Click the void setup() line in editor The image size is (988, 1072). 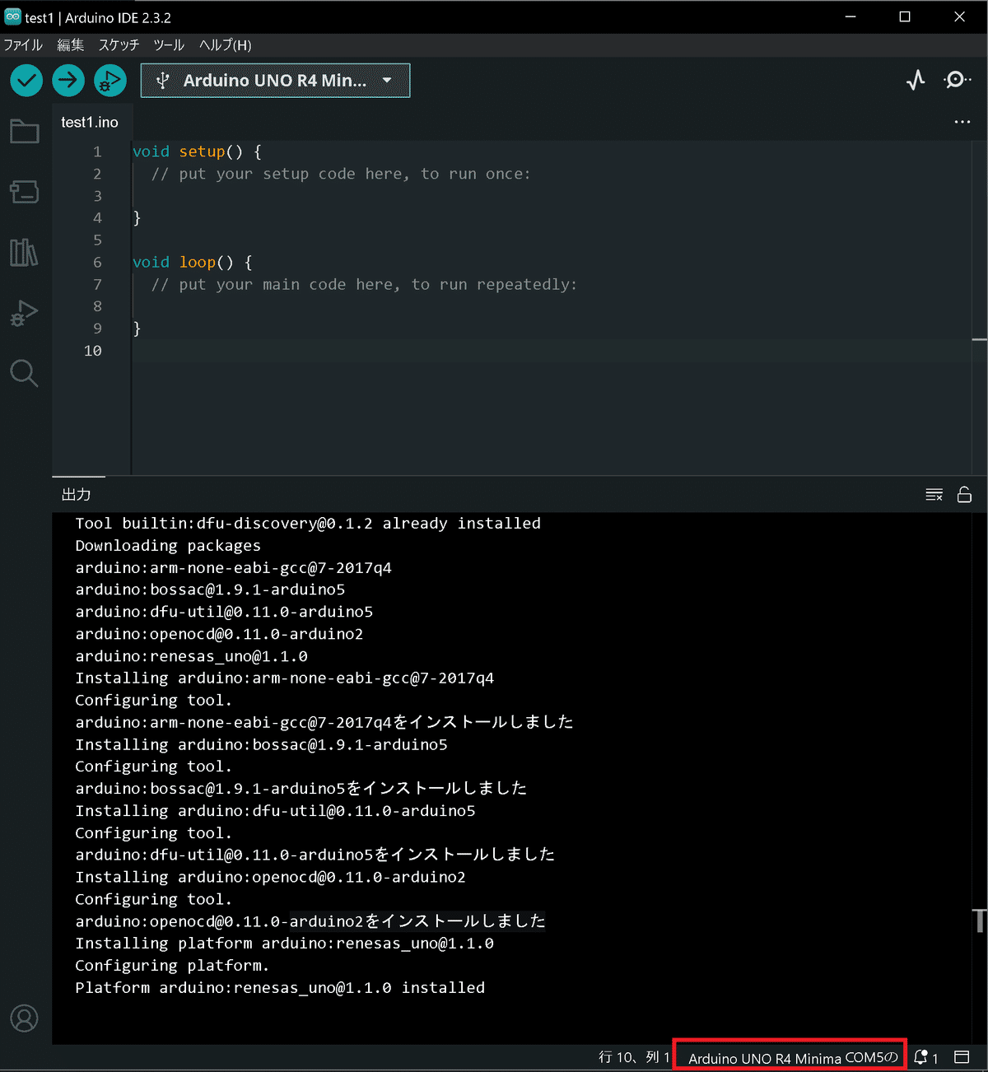tap(197, 151)
